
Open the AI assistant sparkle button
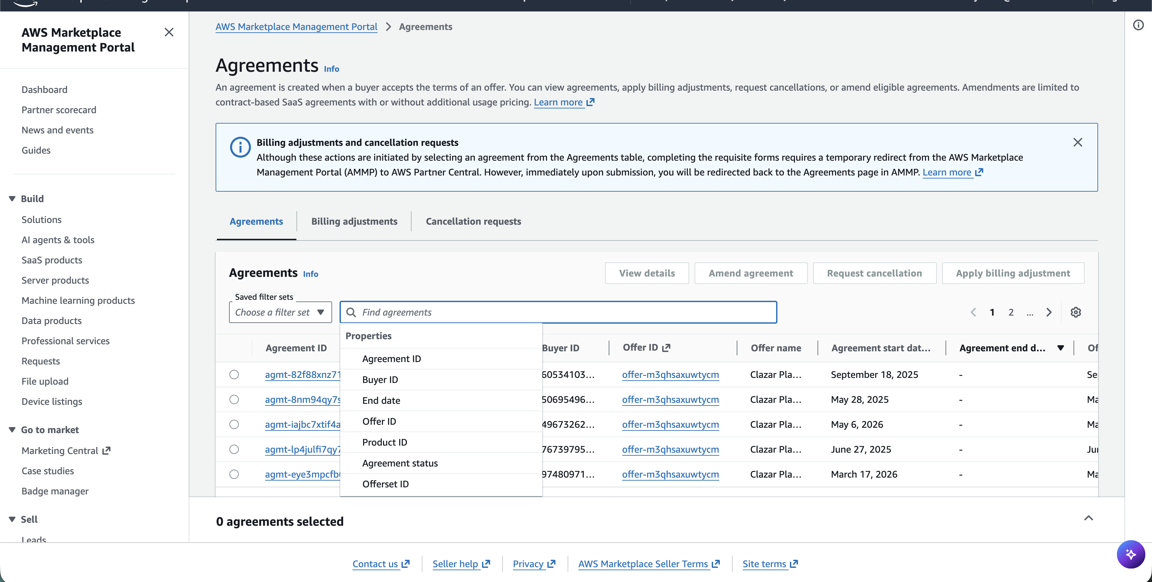[x=1130, y=554]
